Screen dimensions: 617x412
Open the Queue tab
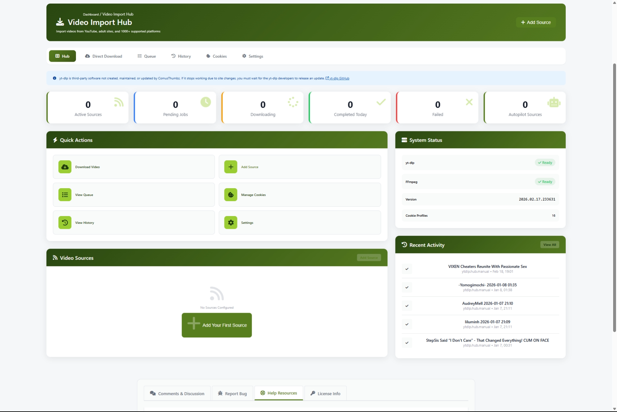coord(146,56)
